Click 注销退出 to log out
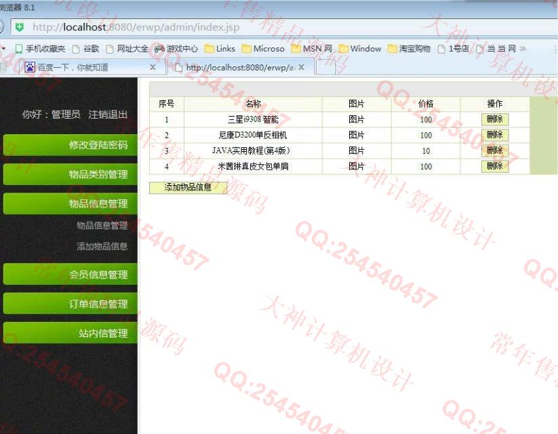 [x=108, y=115]
